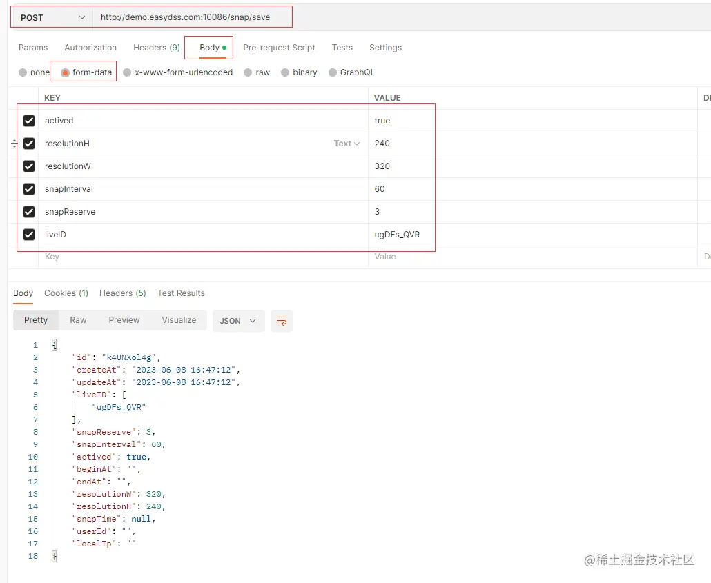Screen dimensions: 711x583
Task: Select the raw body type radio
Action: pos(248,72)
